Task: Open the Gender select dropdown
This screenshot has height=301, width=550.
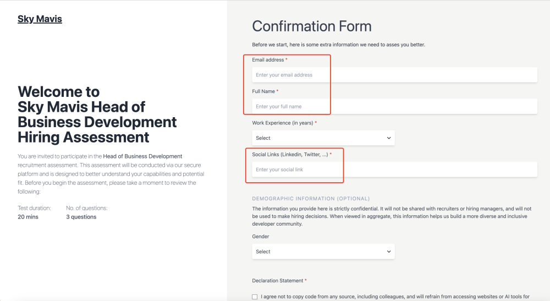Action: [x=323, y=251]
